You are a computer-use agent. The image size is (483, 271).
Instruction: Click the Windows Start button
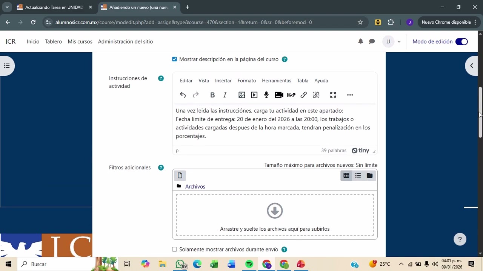point(8,264)
